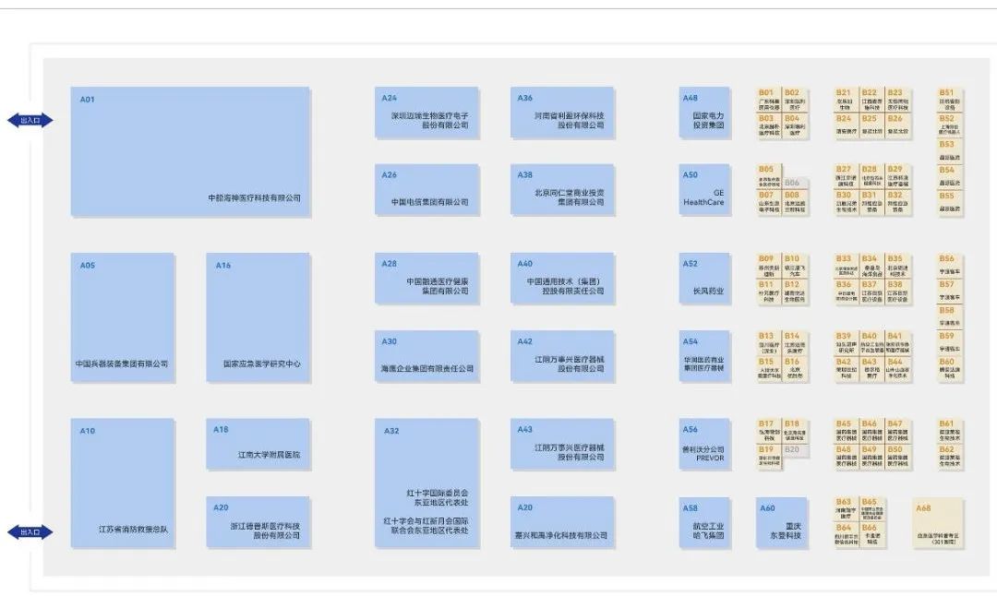The width and height of the screenshot is (997, 596).
Task: Select booth A43 江阴万事兴医疗器械
Action: point(562,444)
